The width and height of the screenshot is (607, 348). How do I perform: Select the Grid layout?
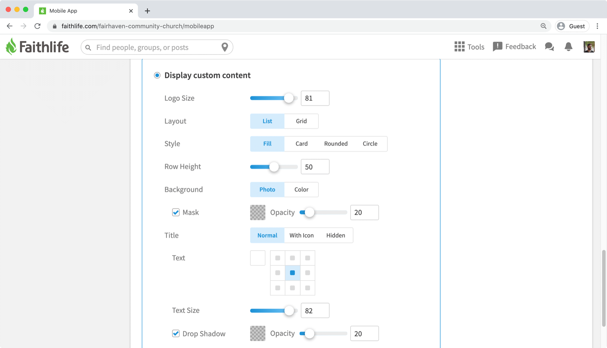tap(301, 121)
